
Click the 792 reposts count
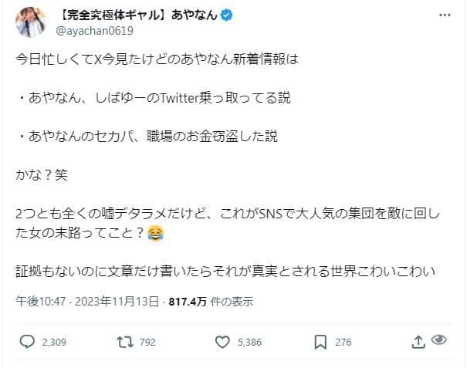[x=150, y=340]
